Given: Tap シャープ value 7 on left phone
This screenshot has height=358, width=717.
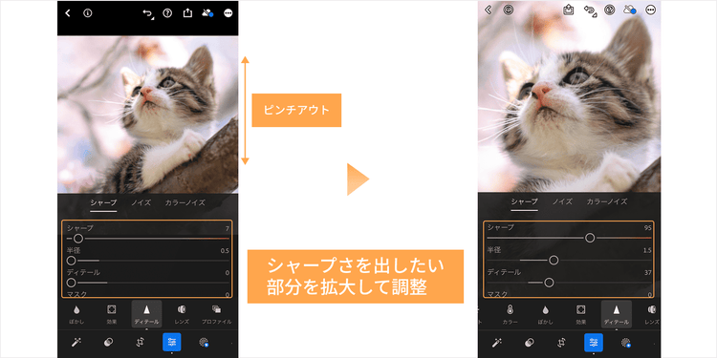Looking at the screenshot, I should click(x=227, y=228).
